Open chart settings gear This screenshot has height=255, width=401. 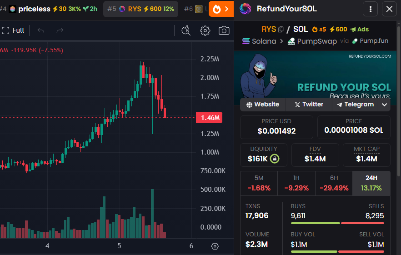click(205, 30)
